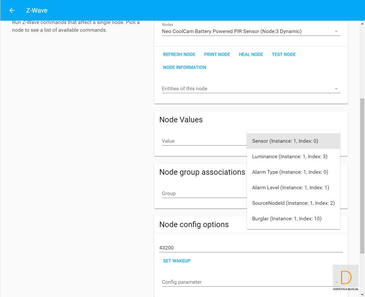Click the back arrow in the header
The height and width of the screenshot is (297, 365).
(x=12, y=10)
